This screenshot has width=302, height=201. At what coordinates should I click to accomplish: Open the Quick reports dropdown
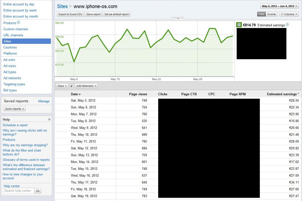point(14,109)
